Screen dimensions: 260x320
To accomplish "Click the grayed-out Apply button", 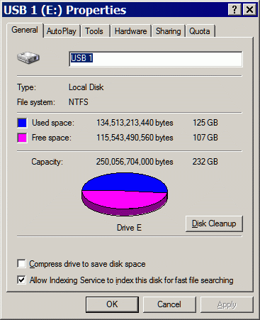I will pyautogui.click(x=227, y=304).
